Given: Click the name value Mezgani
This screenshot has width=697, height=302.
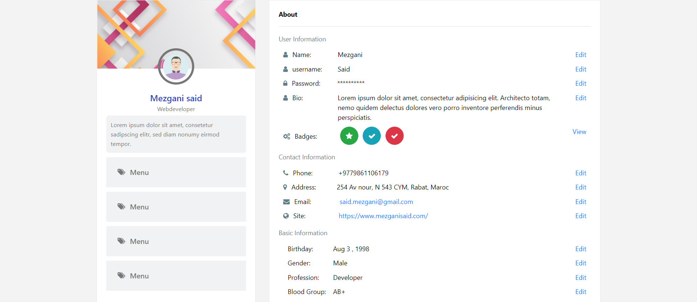Looking at the screenshot, I should click(350, 55).
